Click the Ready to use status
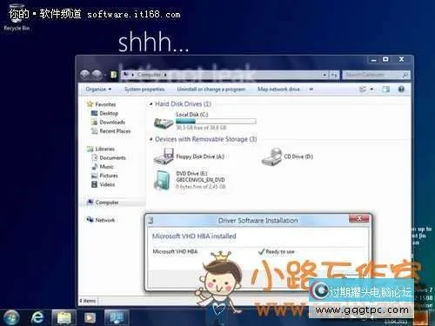This screenshot has height=326, width=435. [277, 251]
